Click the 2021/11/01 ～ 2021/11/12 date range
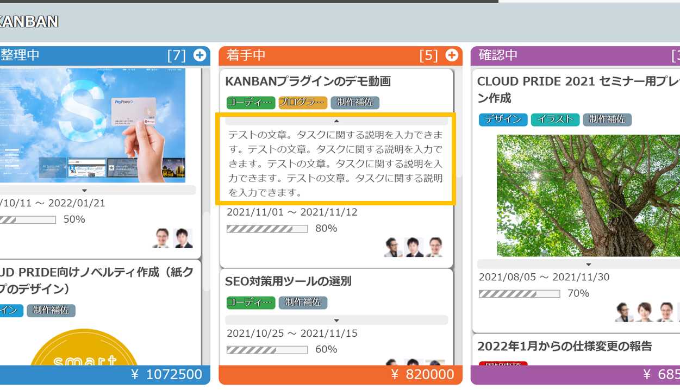This screenshot has height=390, width=680. 292,212
